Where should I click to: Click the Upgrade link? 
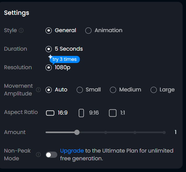click(72, 151)
